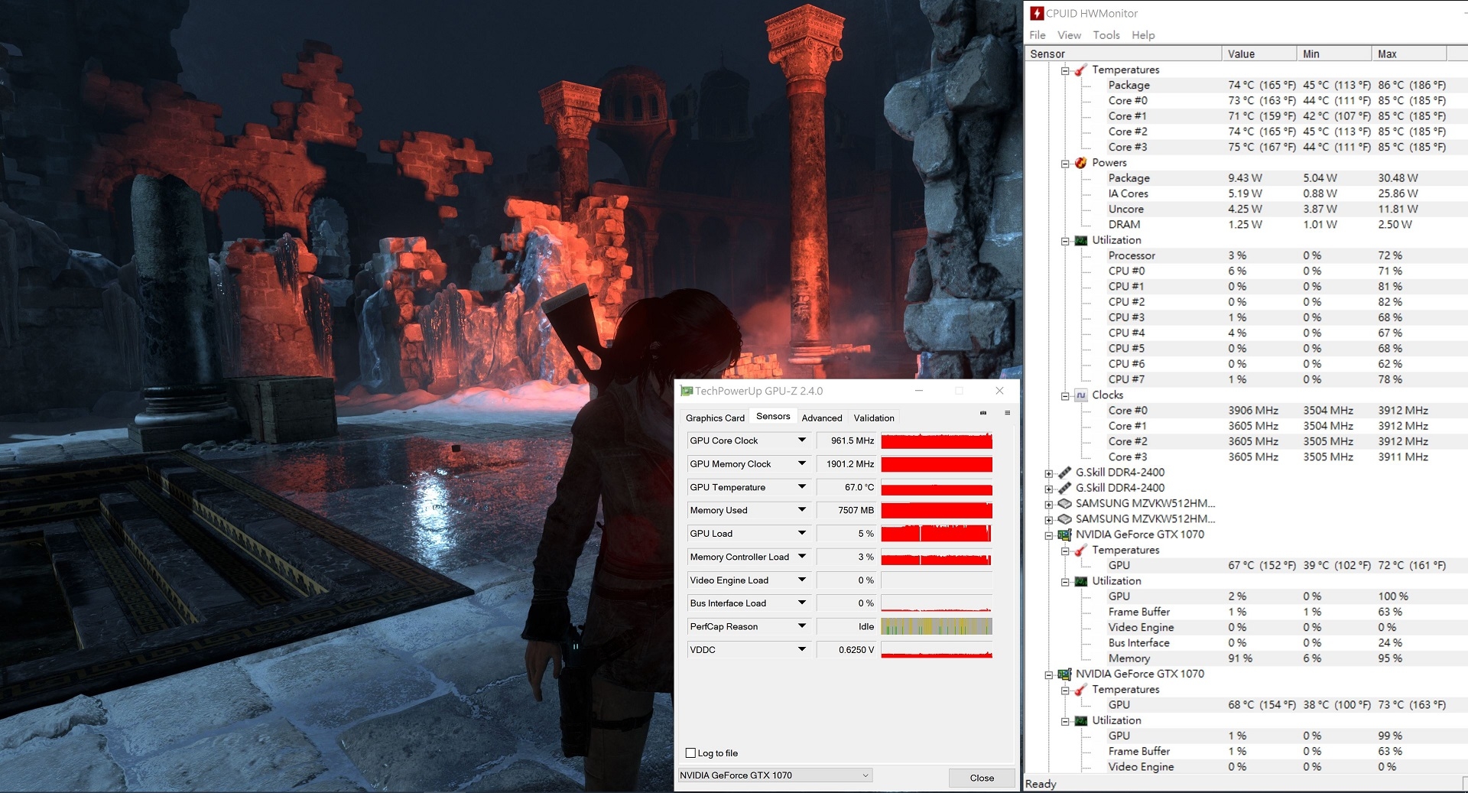Open the Video Engine Load dropdown
The image size is (1468, 793).
tap(802, 580)
